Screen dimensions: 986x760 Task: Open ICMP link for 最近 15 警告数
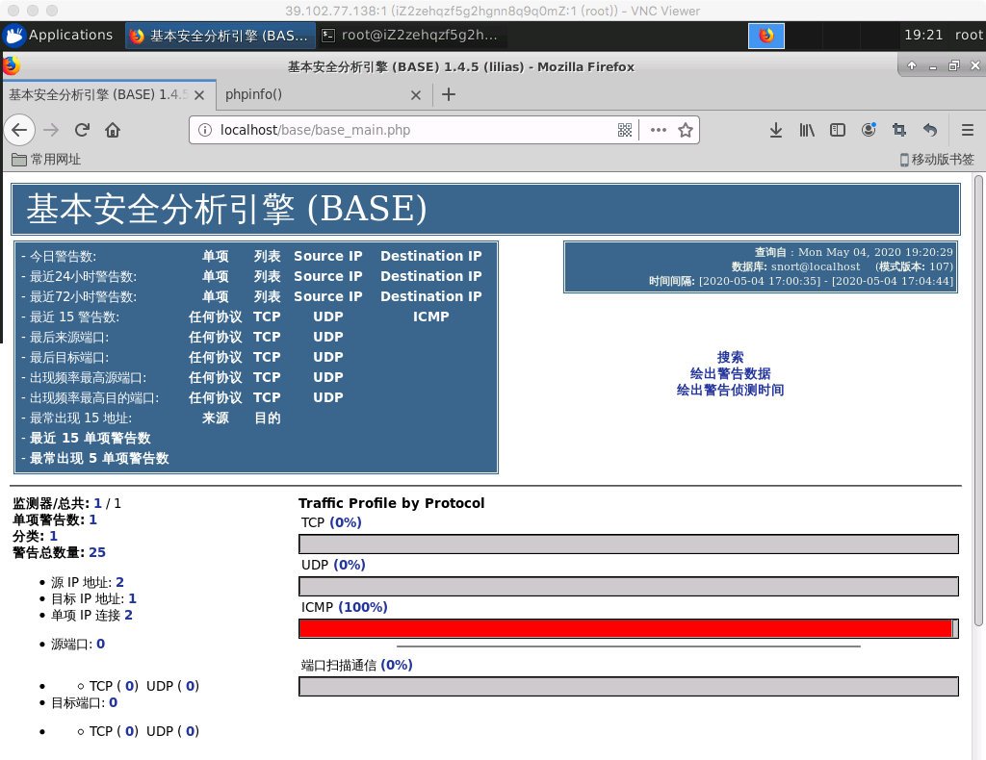click(430, 317)
